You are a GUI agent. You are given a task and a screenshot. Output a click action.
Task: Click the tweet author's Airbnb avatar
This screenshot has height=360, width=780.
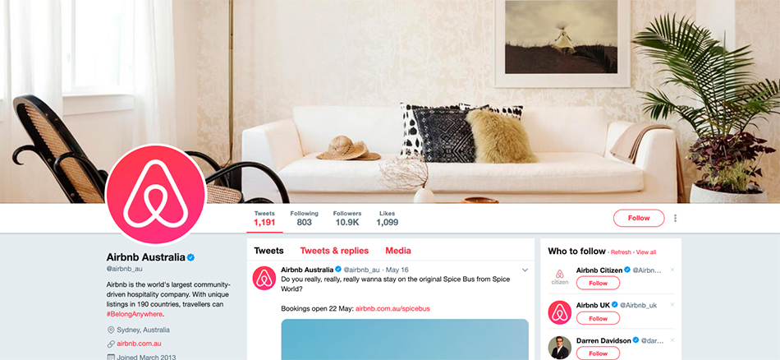click(x=264, y=278)
